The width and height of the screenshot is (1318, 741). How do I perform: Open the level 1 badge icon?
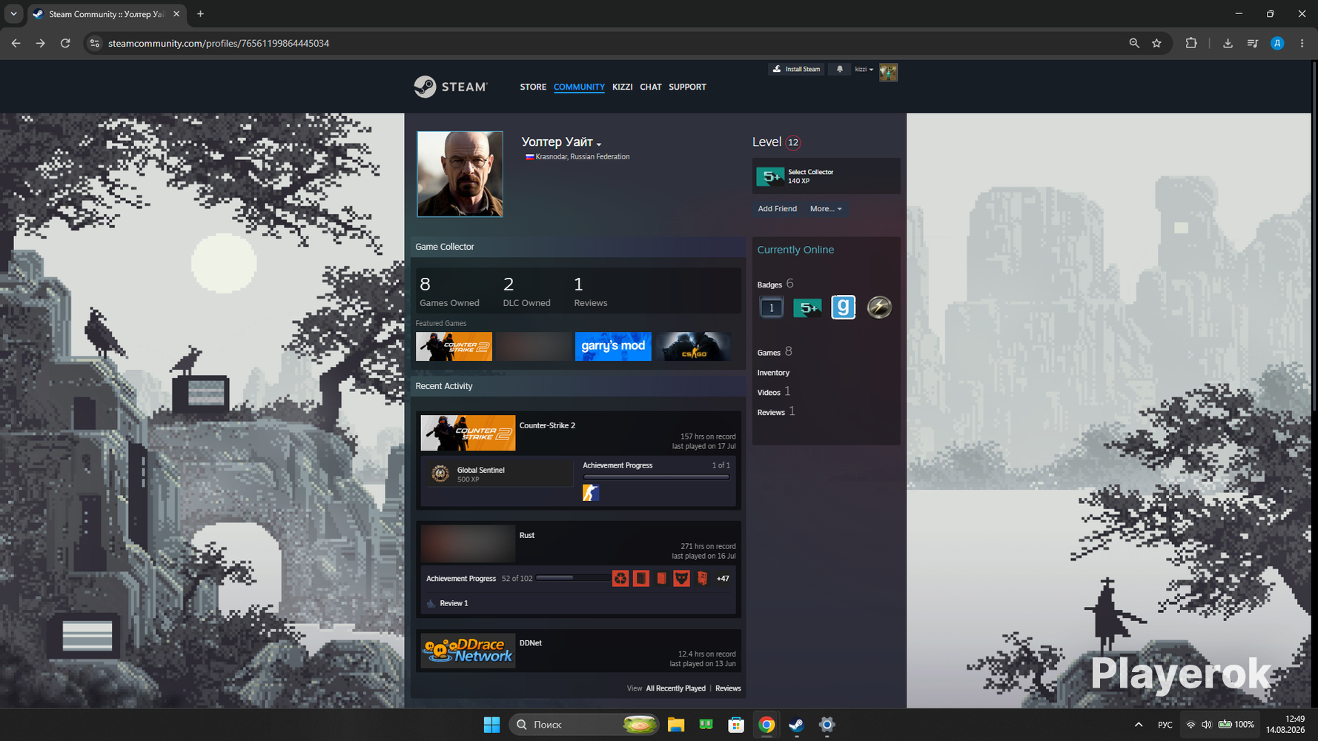(772, 308)
